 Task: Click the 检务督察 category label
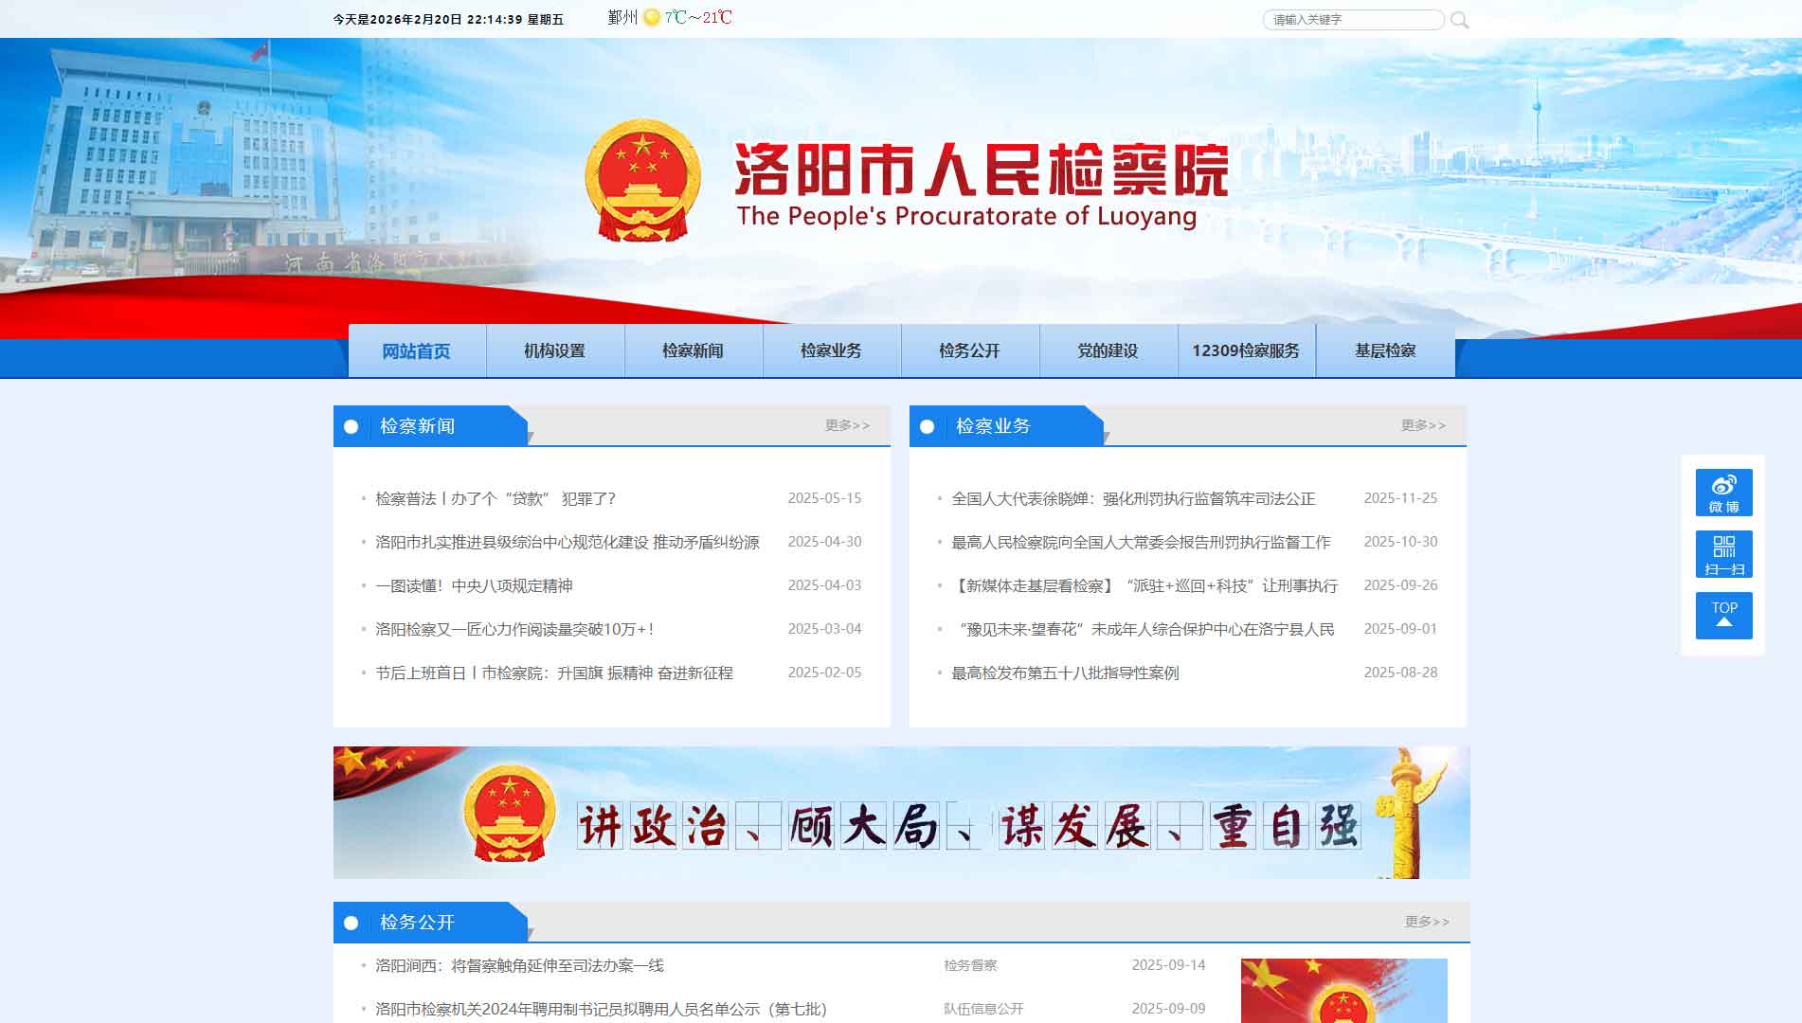[x=970, y=965]
